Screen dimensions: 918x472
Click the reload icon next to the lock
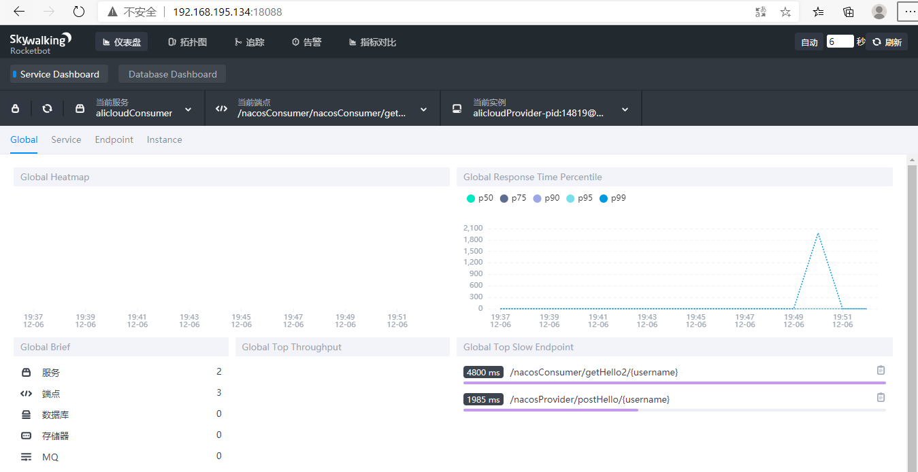46,107
